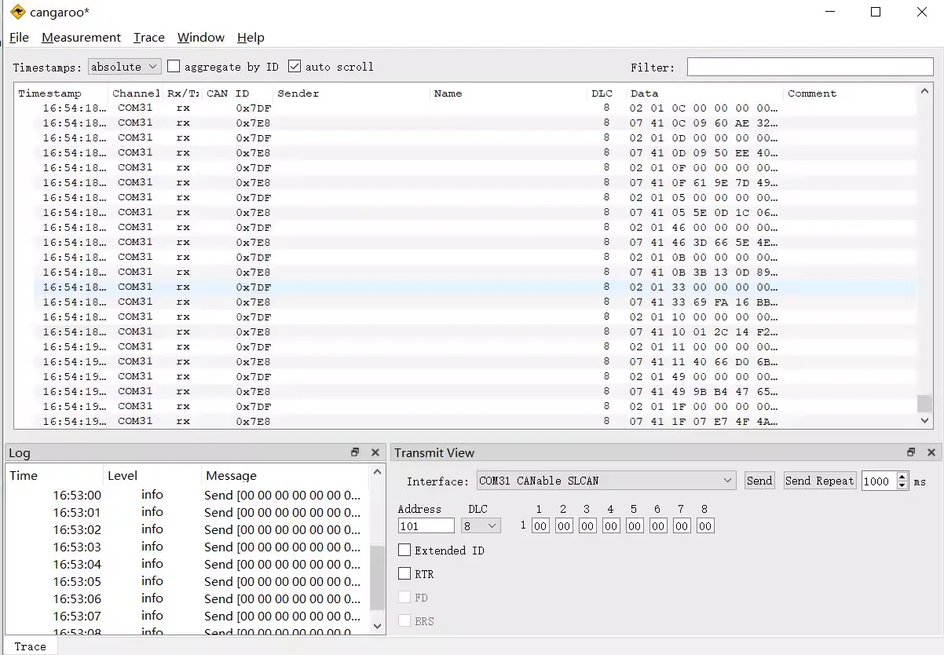The height and width of the screenshot is (655, 944).
Task: Focus the Filter input field
Action: click(x=810, y=67)
